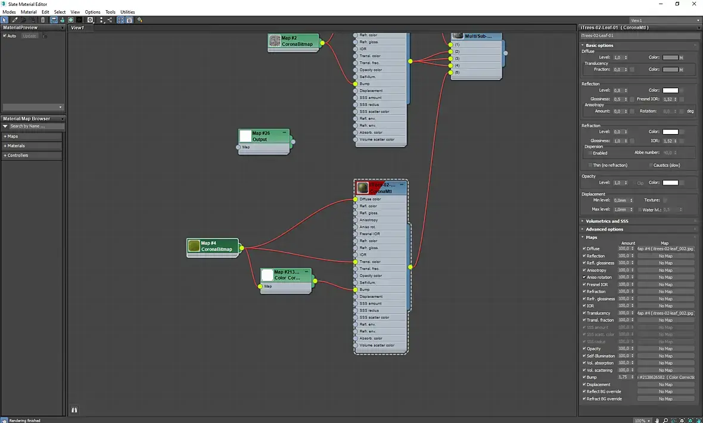703x423 pixels.
Task: Click the Zoom Extents icon
Action: point(682,420)
